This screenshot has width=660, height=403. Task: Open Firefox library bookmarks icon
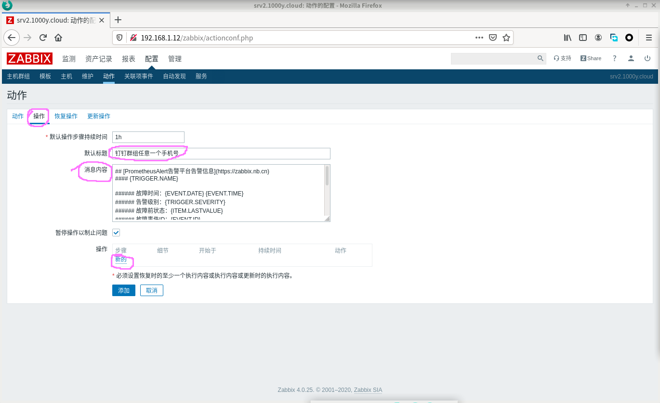(x=568, y=38)
